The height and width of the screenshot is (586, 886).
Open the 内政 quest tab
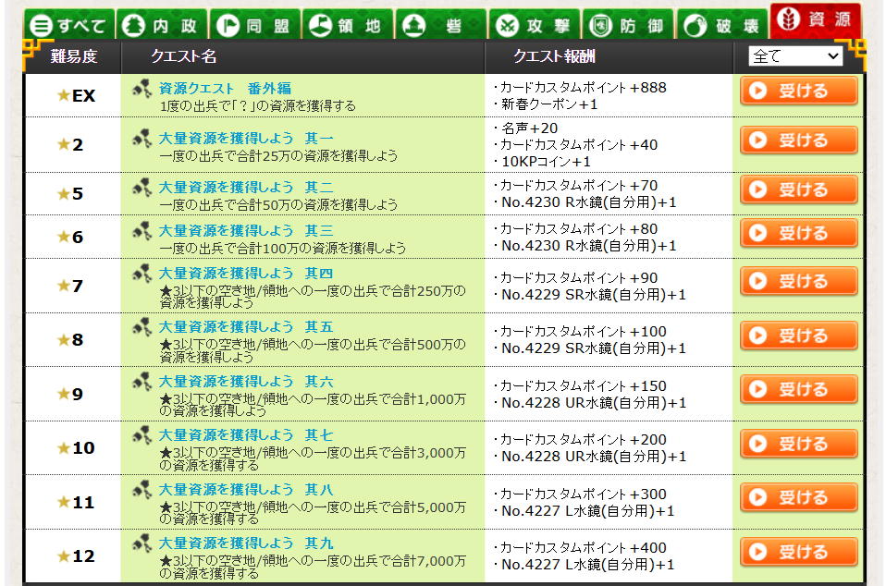click(x=163, y=24)
